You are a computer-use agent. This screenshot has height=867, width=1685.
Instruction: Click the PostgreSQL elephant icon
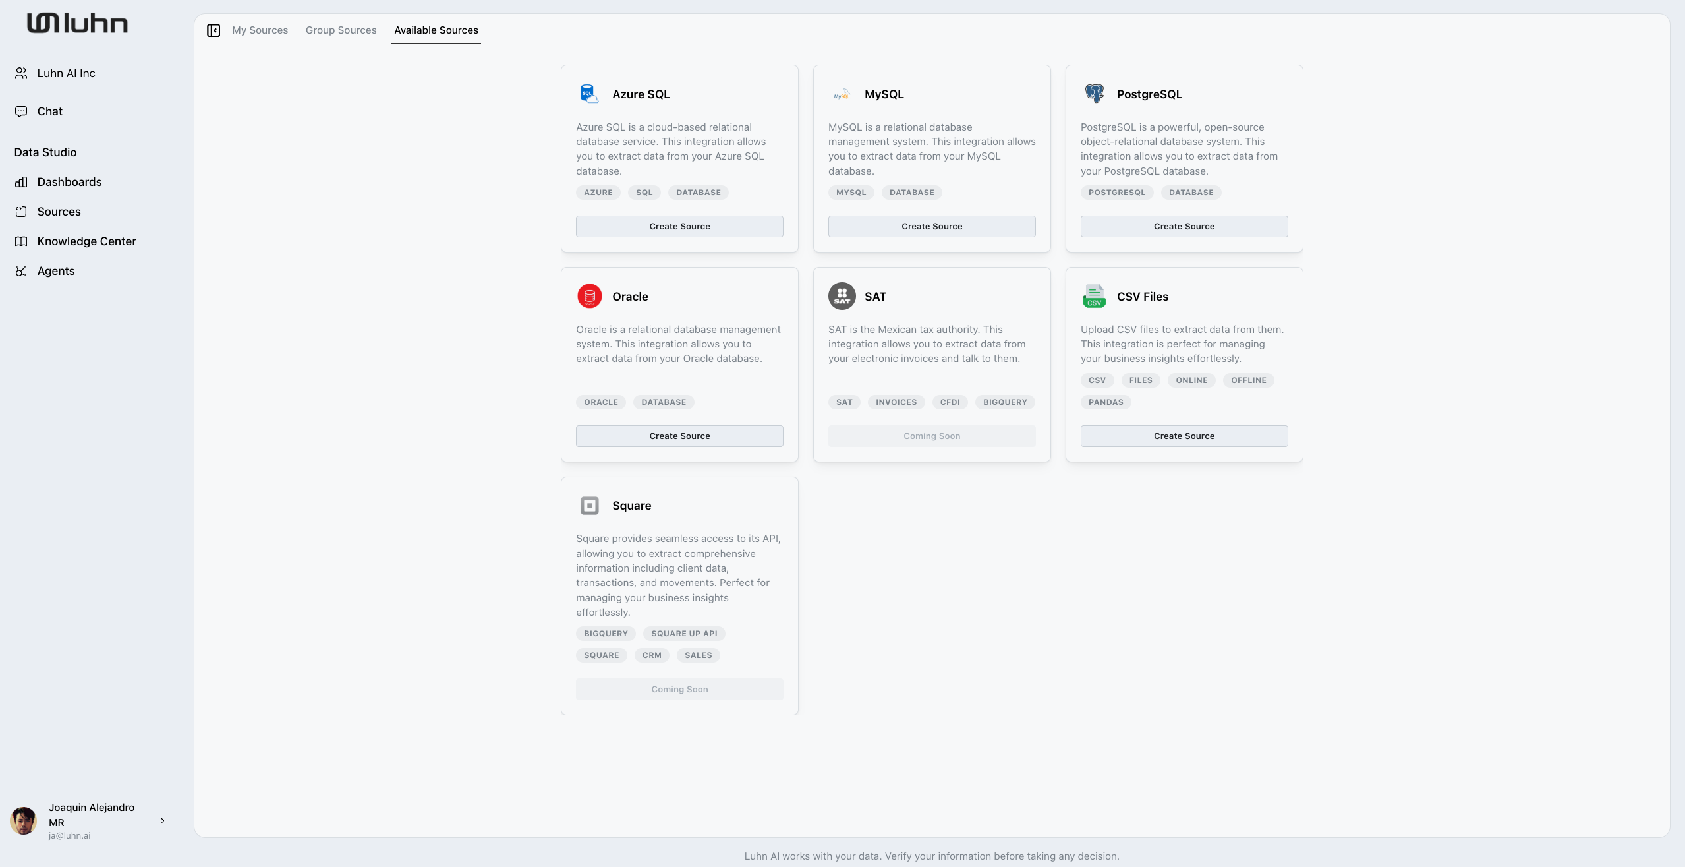click(x=1094, y=94)
